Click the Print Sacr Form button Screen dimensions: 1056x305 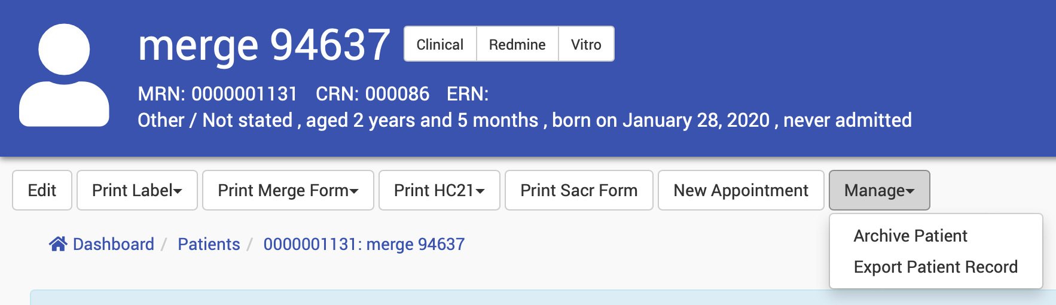click(x=579, y=190)
